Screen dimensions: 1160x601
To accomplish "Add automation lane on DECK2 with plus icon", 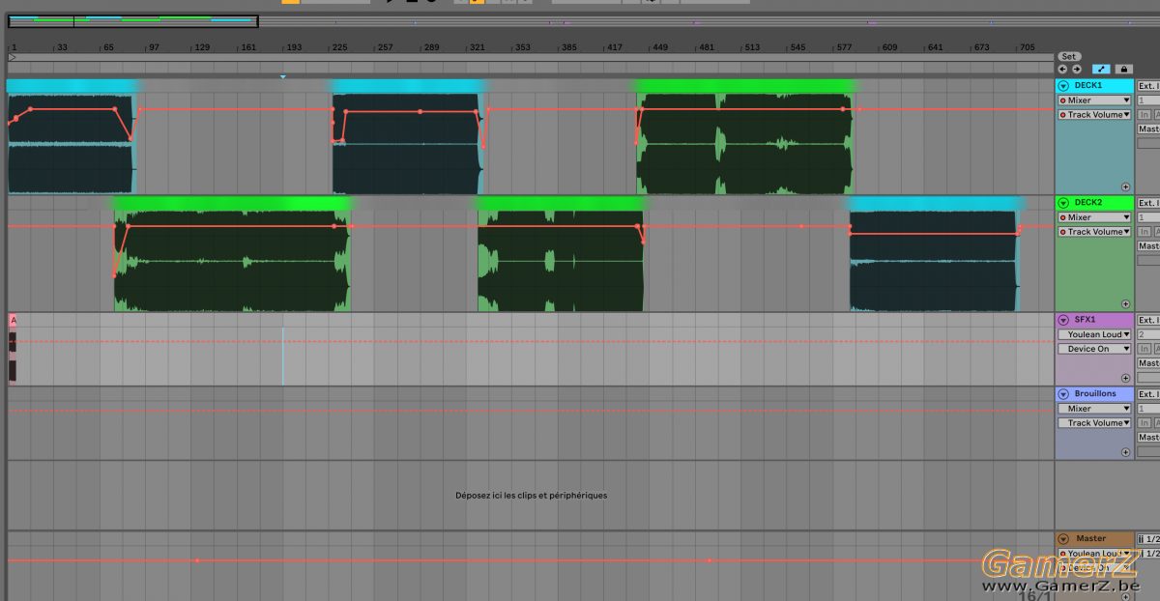I will click(1125, 303).
